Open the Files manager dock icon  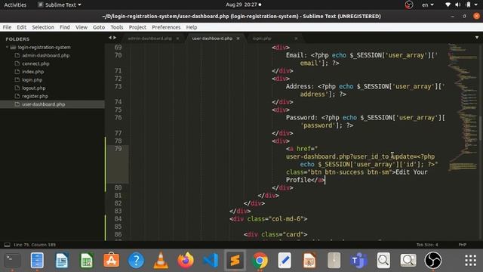coord(37,261)
